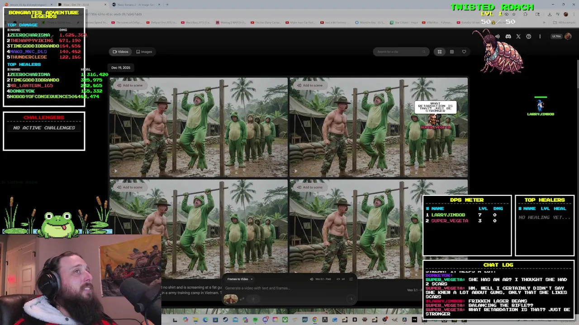Open the user profile avatar
The image size is (579, 325).
[568, 37]
